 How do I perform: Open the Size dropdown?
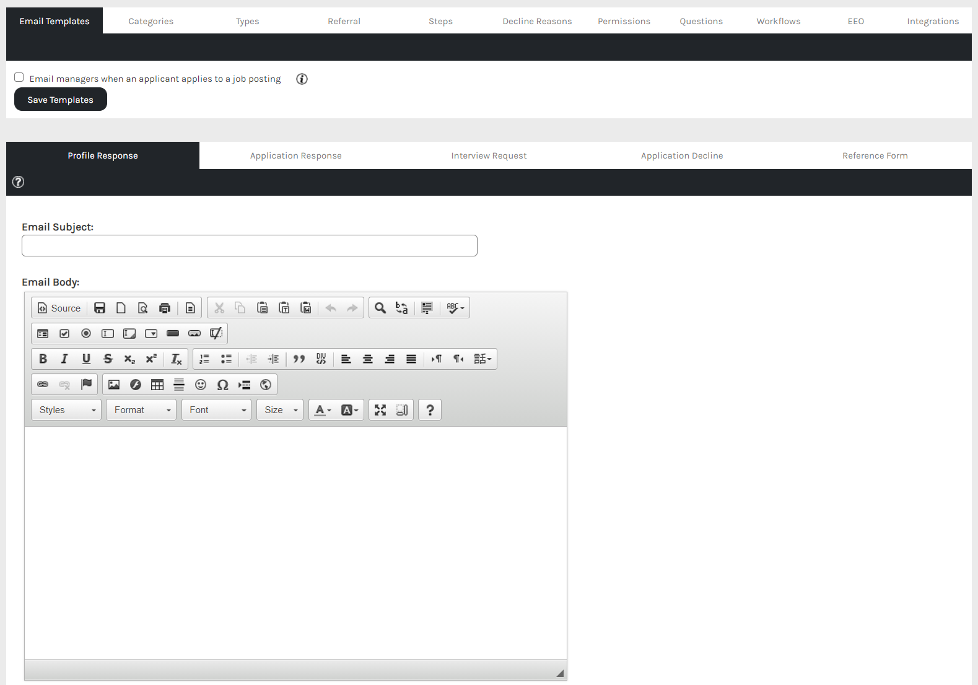coord(280,410)
